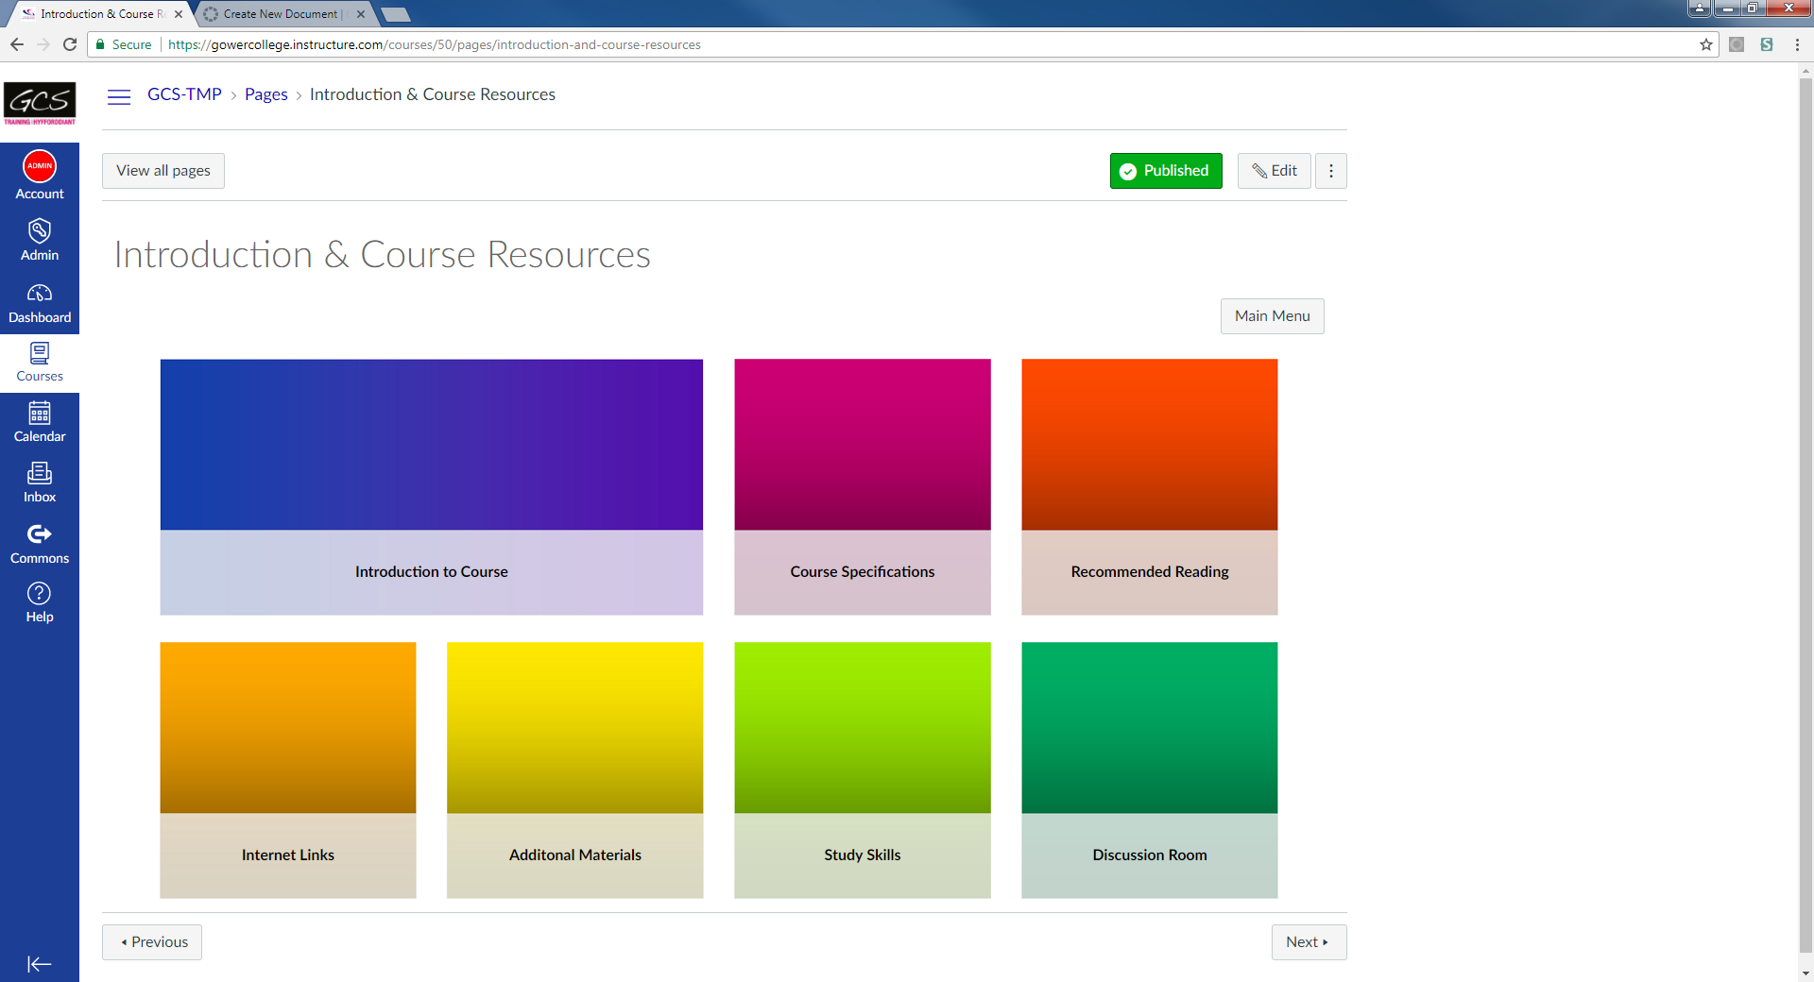Open Chrome's three-dot browser menu
Image resolution: width=1814 pixels, height=982 pixels.
pyautogui.click(x=1796, y=44)
